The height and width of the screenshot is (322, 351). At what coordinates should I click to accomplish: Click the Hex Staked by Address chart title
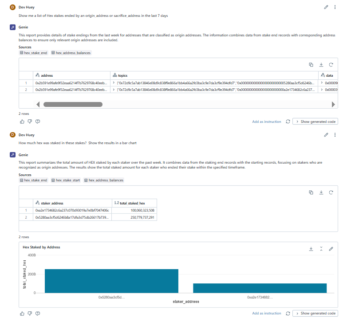click(41, 247)
